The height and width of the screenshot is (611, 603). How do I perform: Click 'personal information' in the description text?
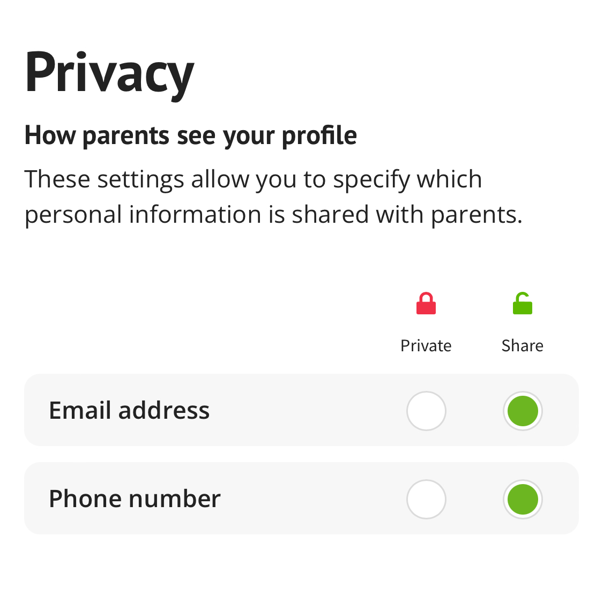(143, 215)
